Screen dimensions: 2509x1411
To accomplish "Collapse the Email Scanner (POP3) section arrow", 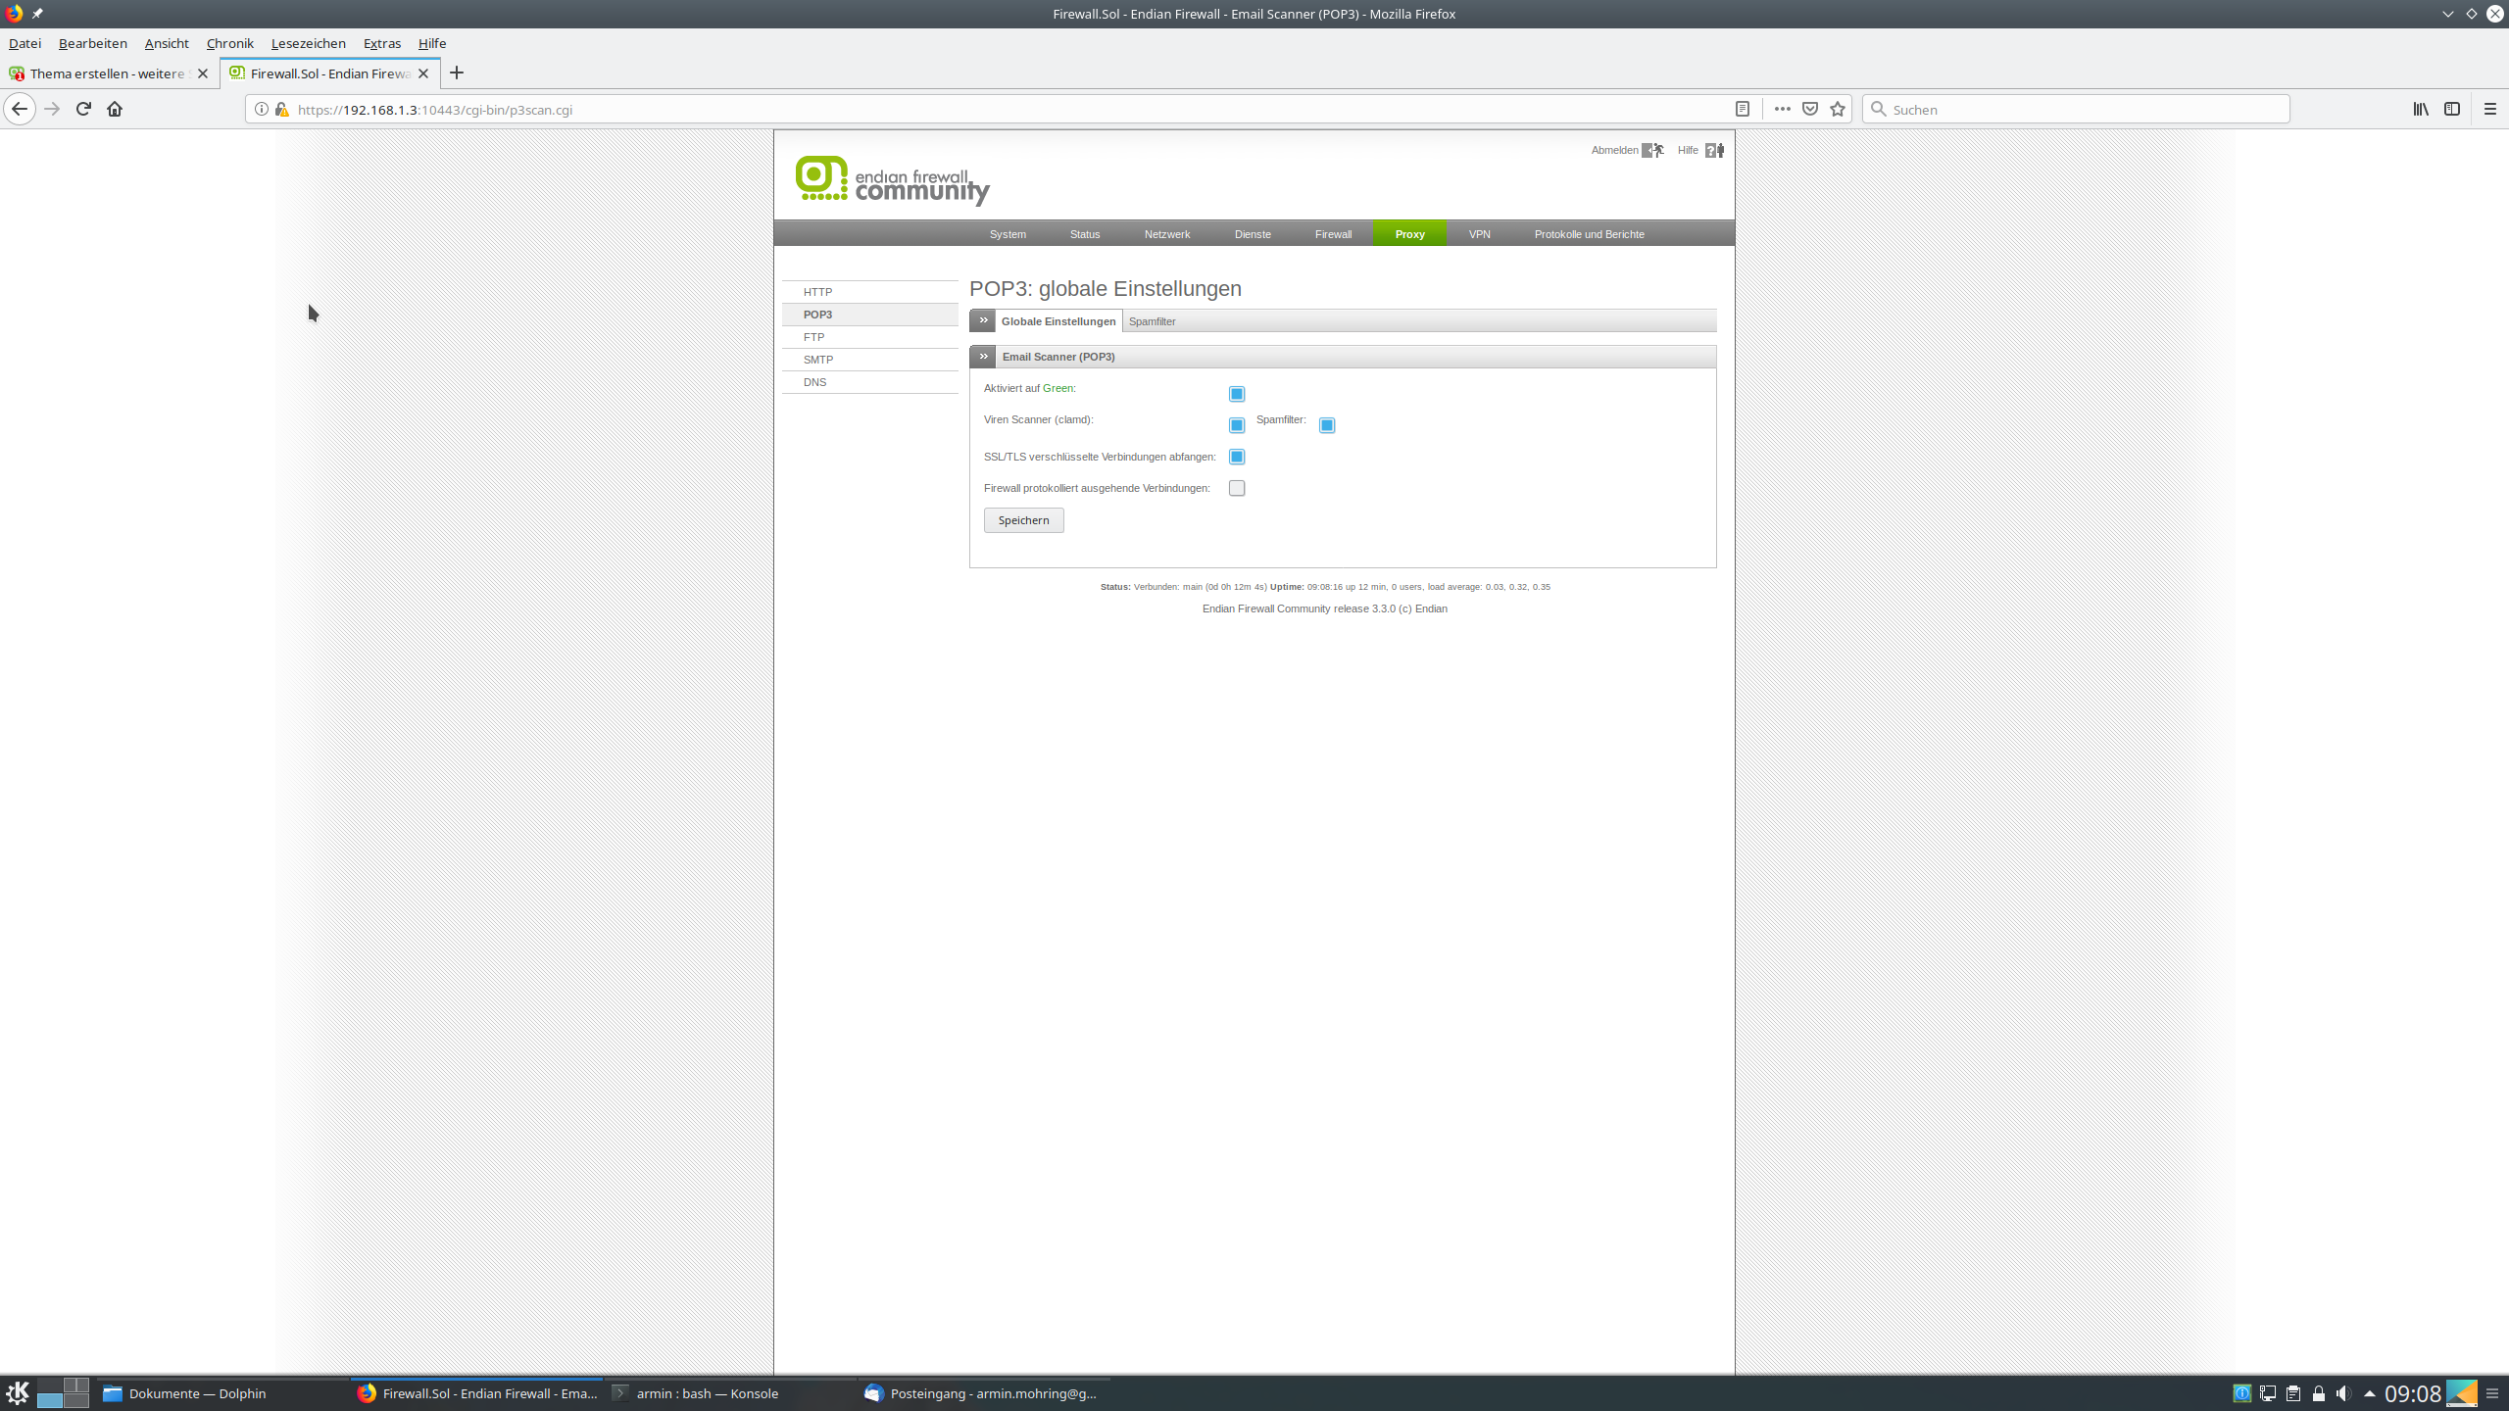I will [x=983, y=357].
